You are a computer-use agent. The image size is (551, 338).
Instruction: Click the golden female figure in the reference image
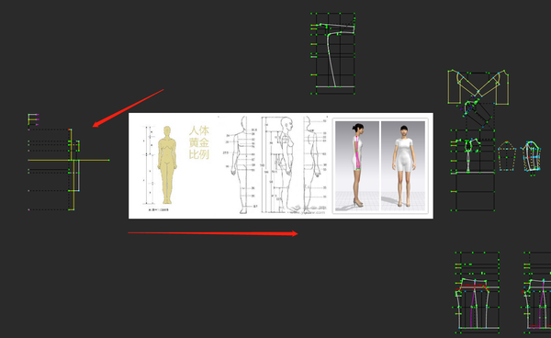167,164
